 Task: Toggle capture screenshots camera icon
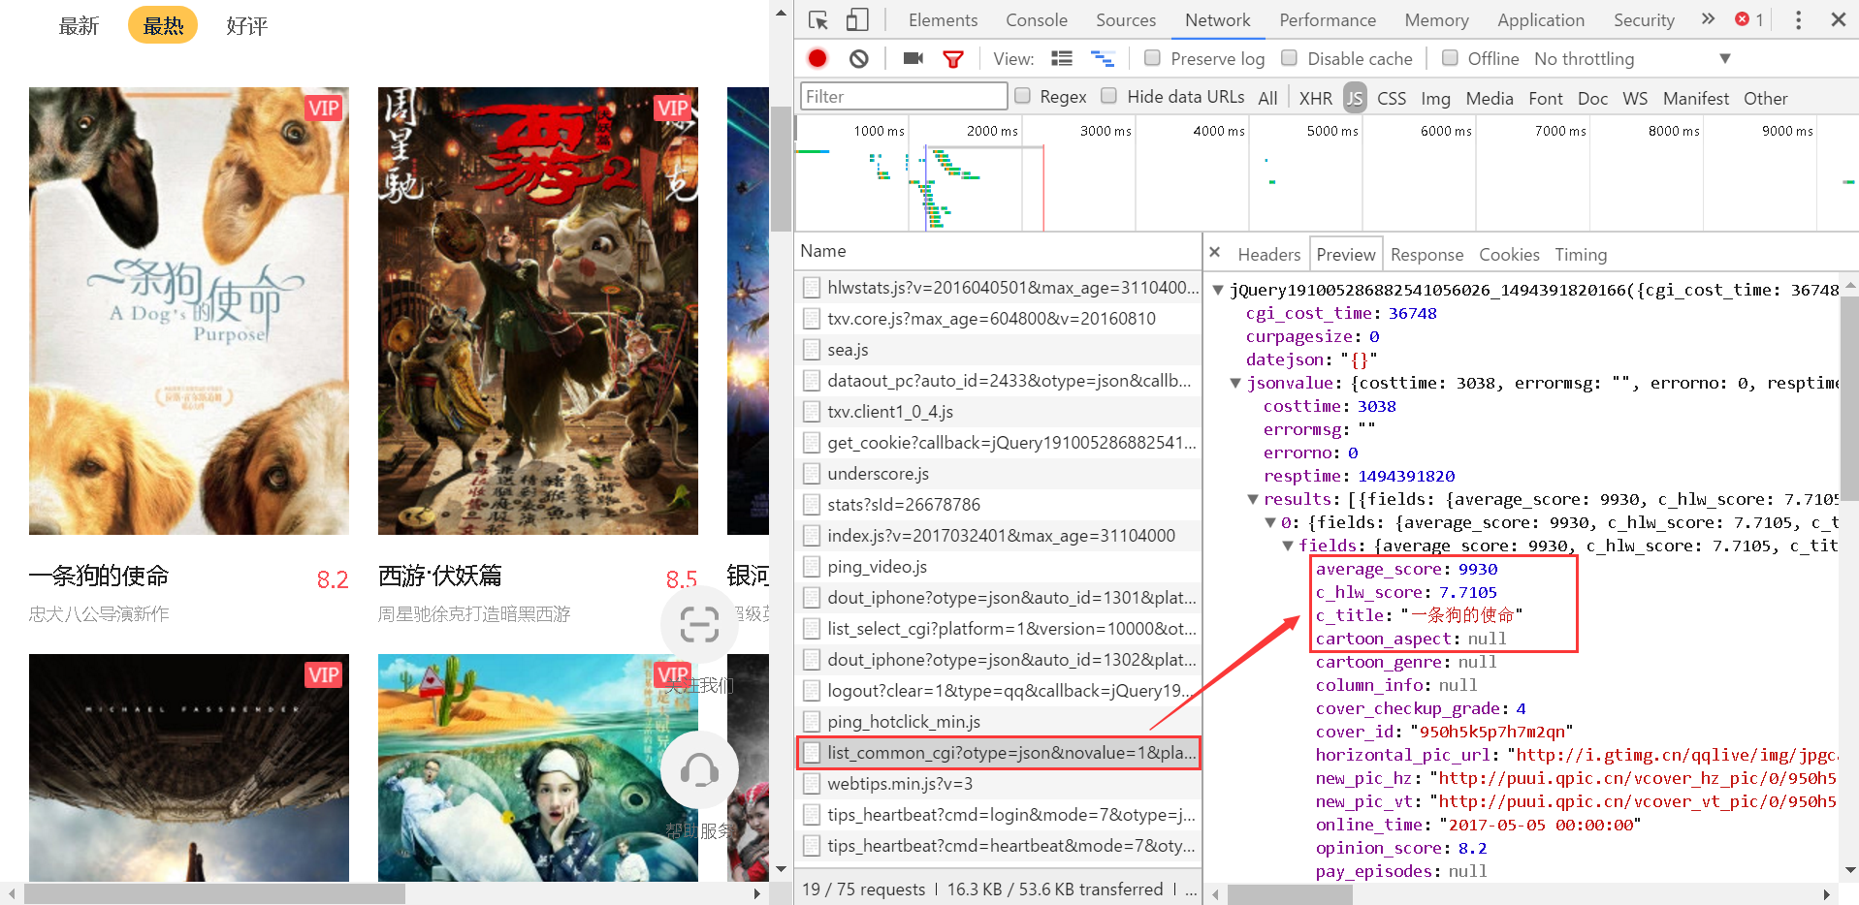click(x=913, y=59)
